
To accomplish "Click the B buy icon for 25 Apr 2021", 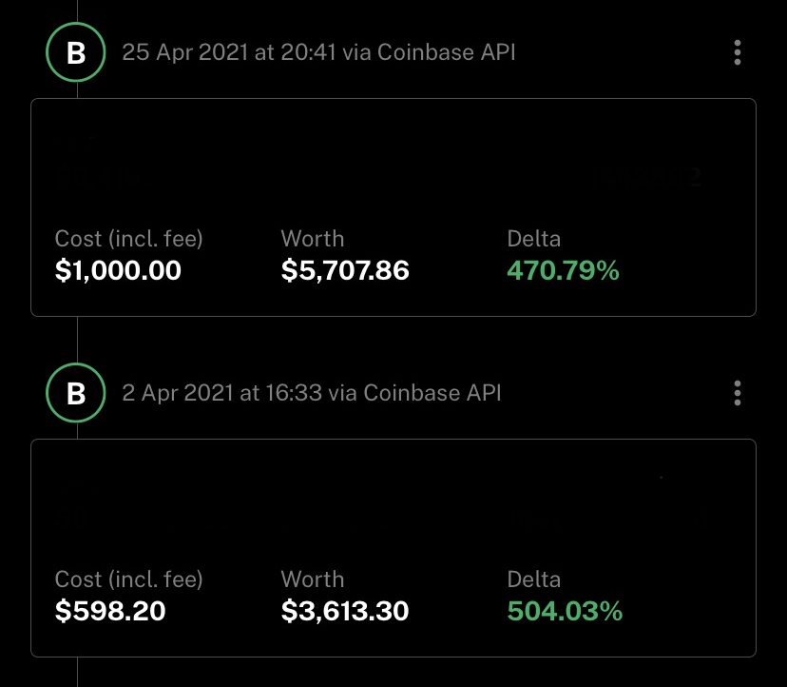I will (76, 52).
